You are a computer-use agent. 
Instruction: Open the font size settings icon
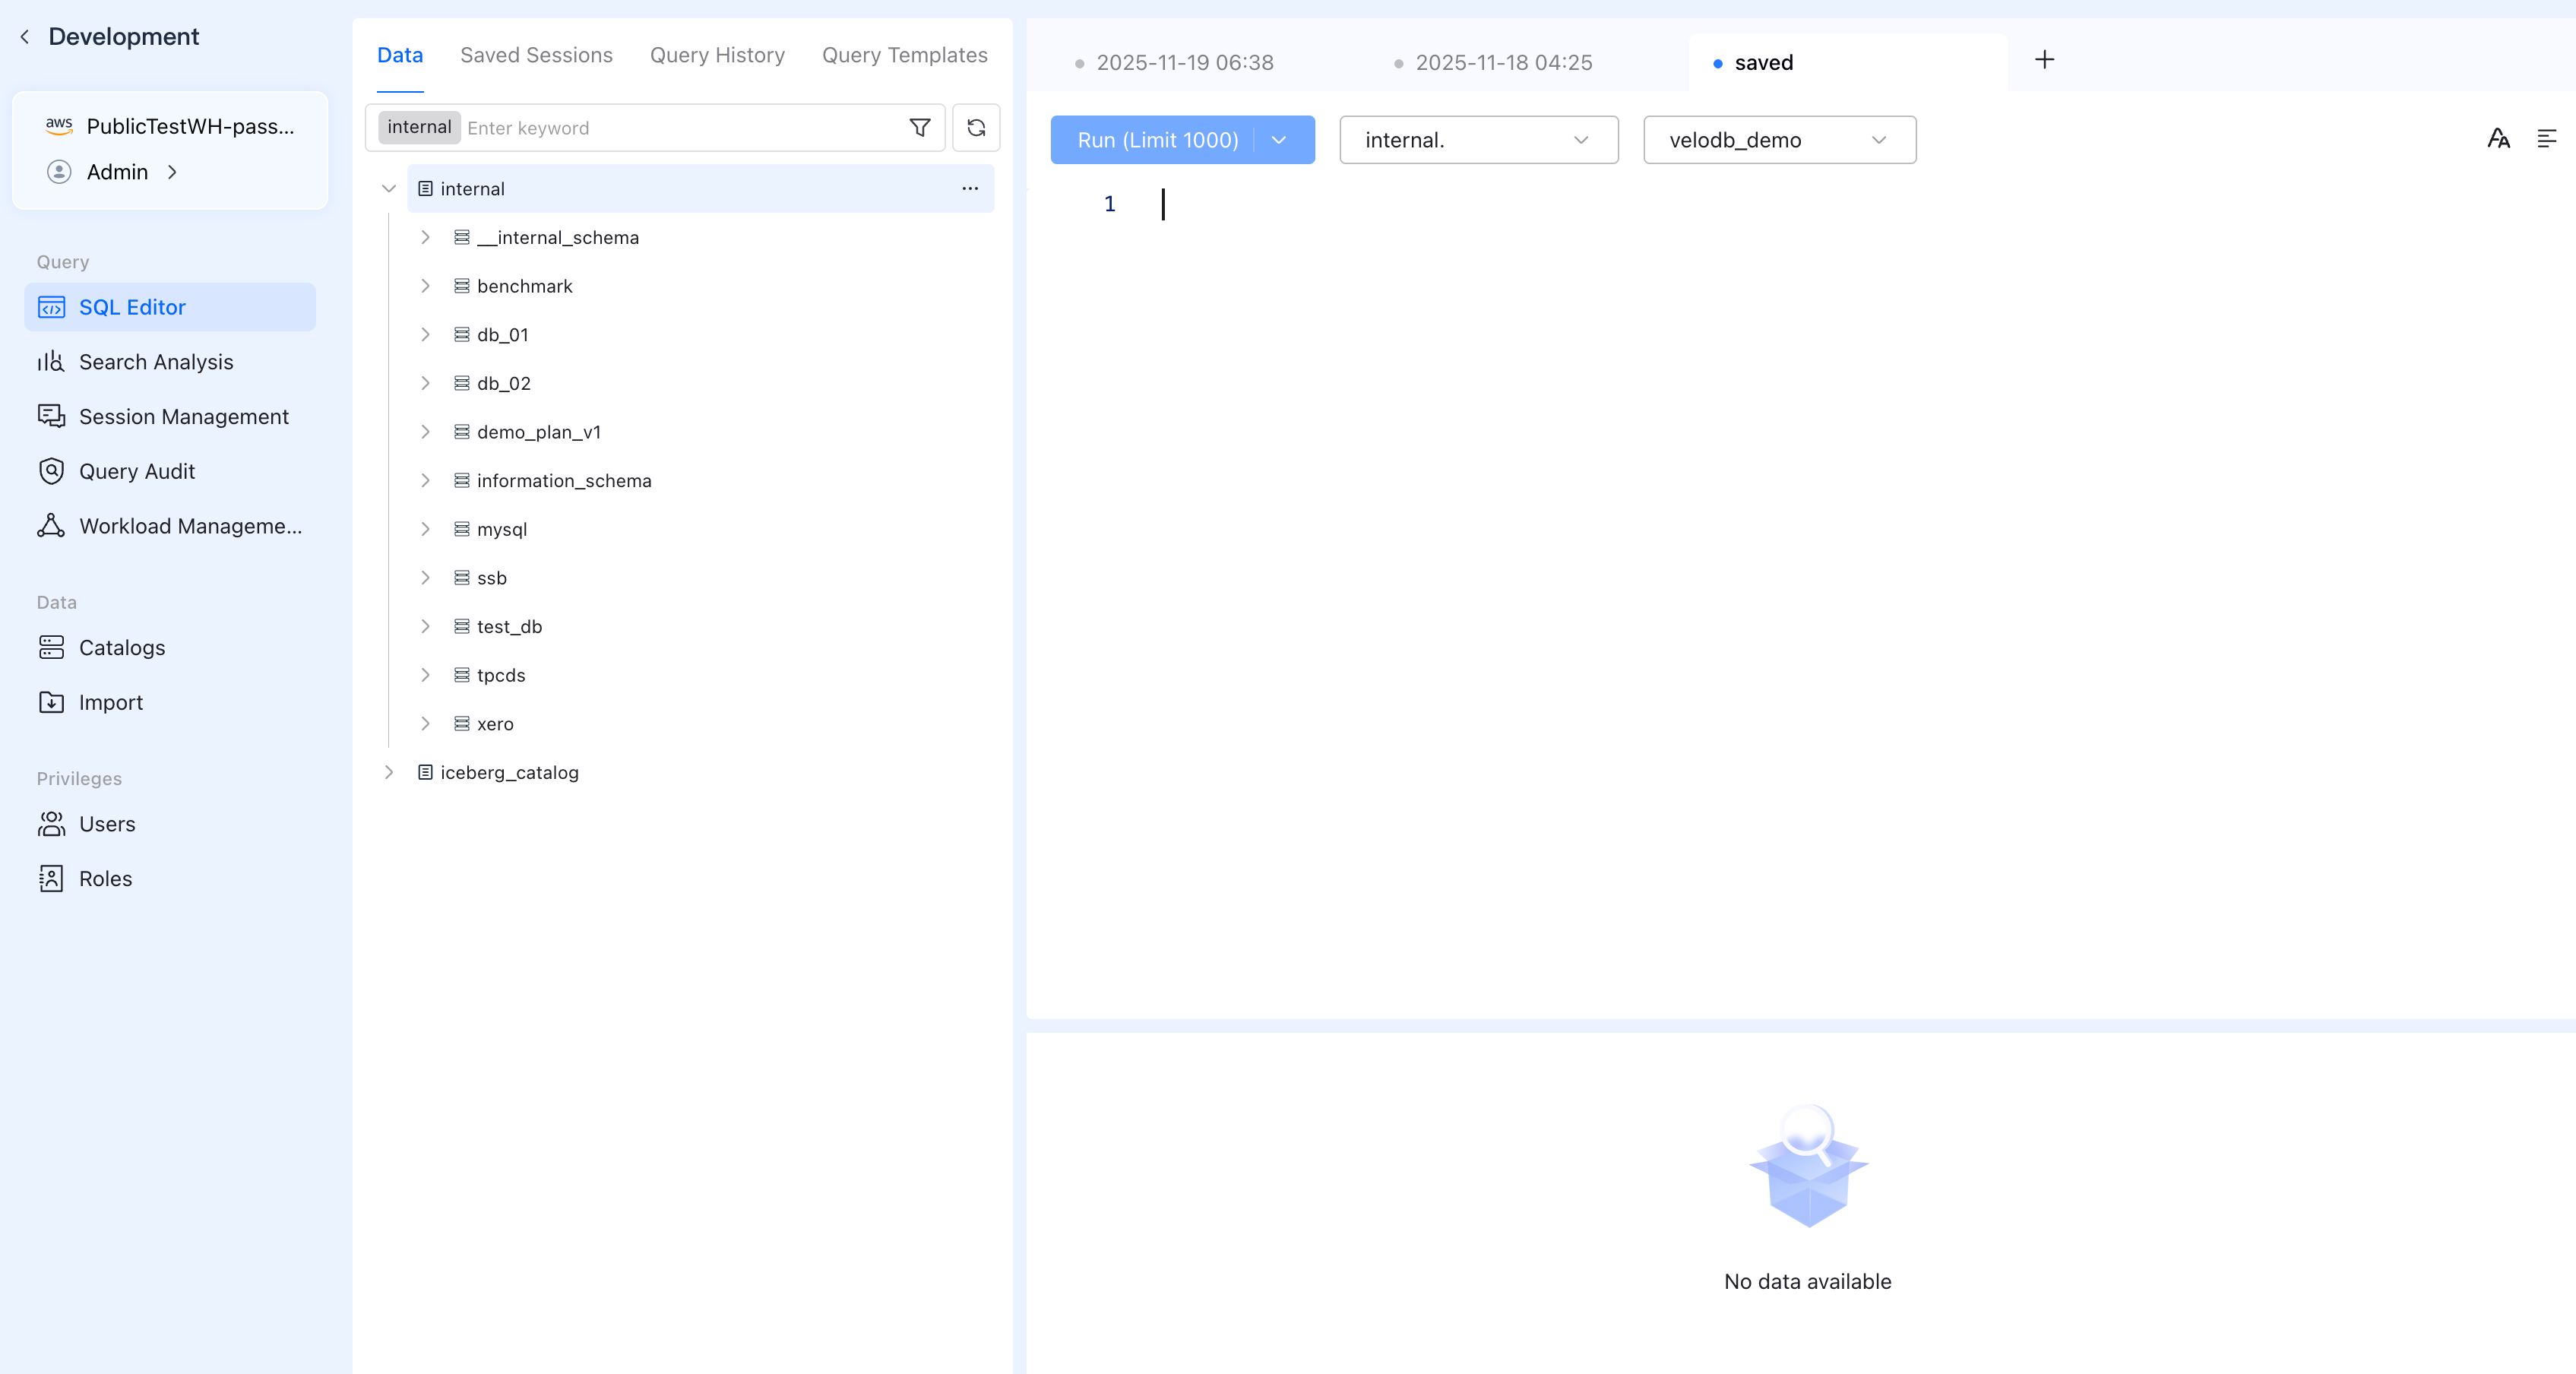point(2498,139)
